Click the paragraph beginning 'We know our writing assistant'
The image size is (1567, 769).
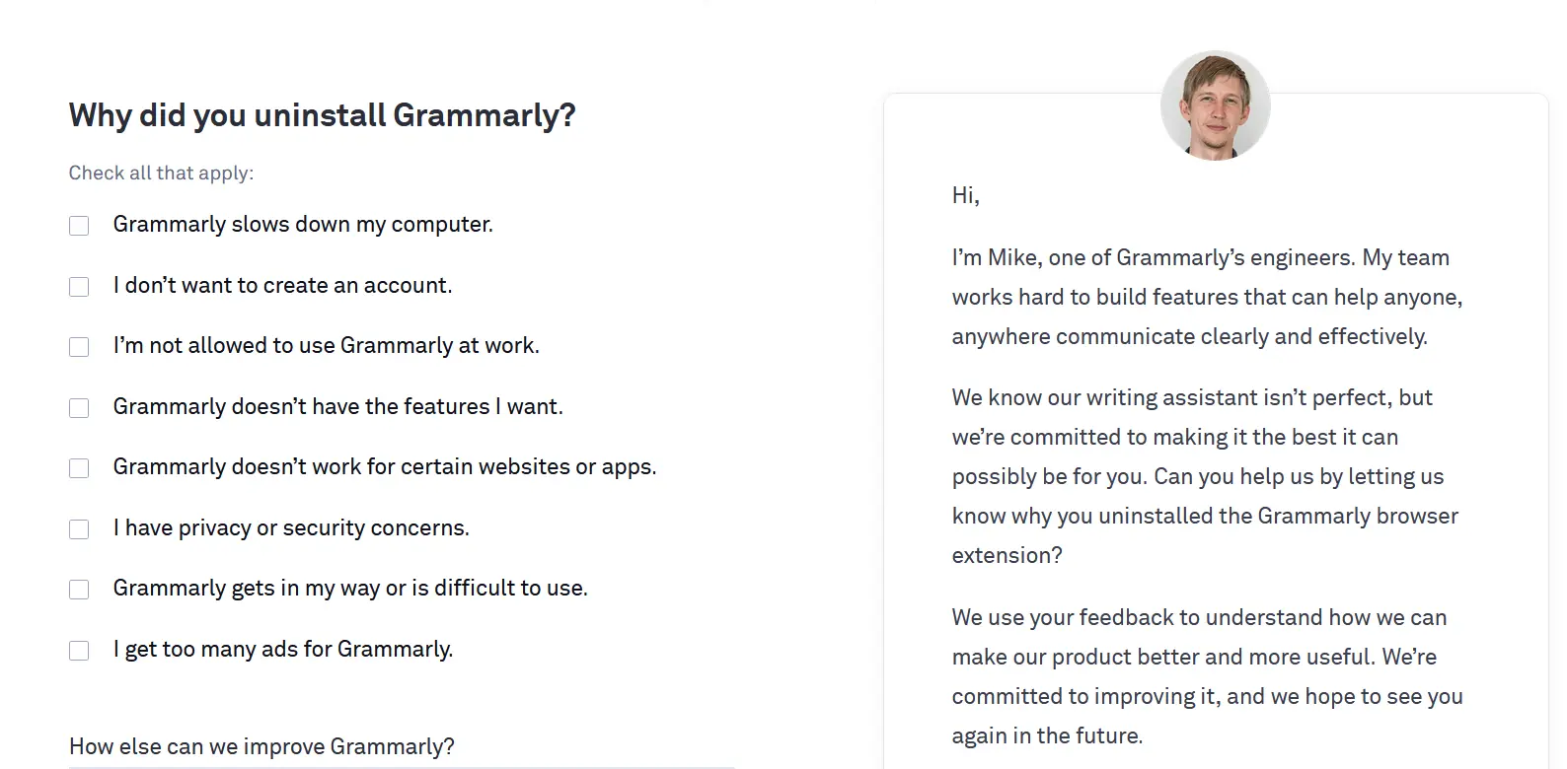click(1205, 476)
